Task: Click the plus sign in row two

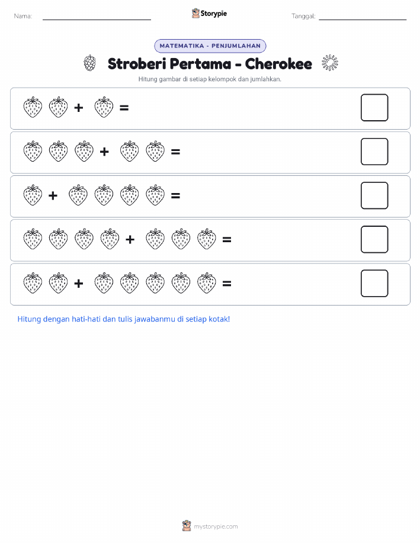Action: click(x=104, y=152)
